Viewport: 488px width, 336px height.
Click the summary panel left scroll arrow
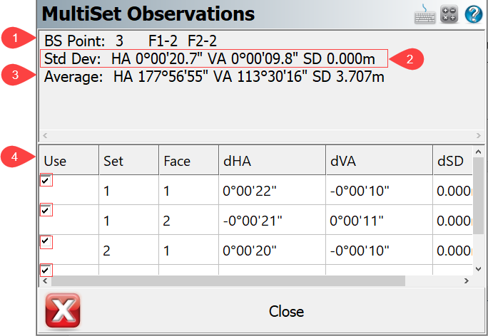pos(46,135)
